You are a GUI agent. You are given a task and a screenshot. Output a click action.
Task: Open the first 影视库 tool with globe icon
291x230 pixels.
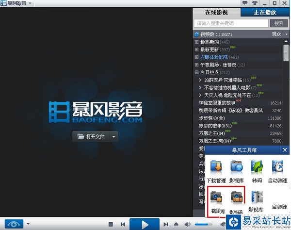click(236, 172)
